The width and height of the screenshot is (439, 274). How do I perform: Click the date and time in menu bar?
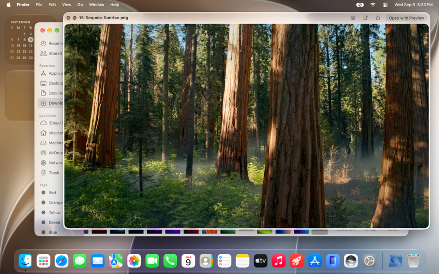click(x=413, y=5)
